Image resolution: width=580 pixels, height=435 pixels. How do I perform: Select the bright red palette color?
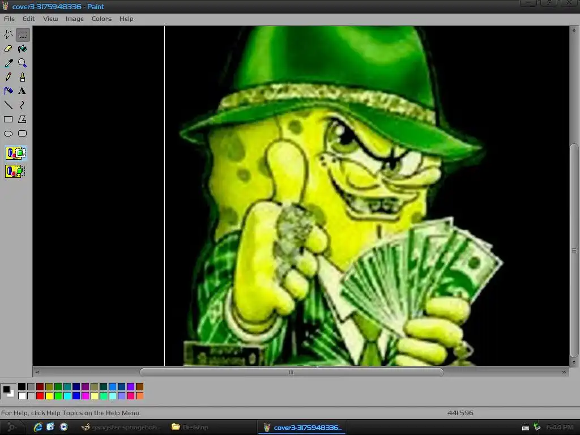[40, 396]
